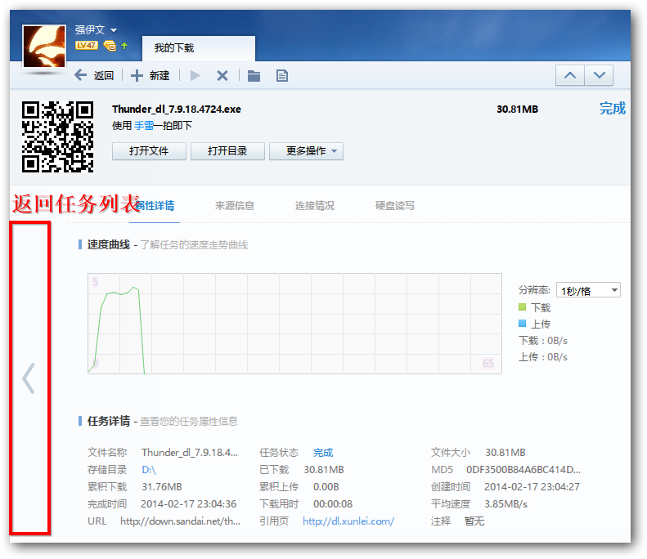Click the 平均速度 value 3.85MB/s
The width and height of the screenshot is (647, 559).
pos(505,504)
